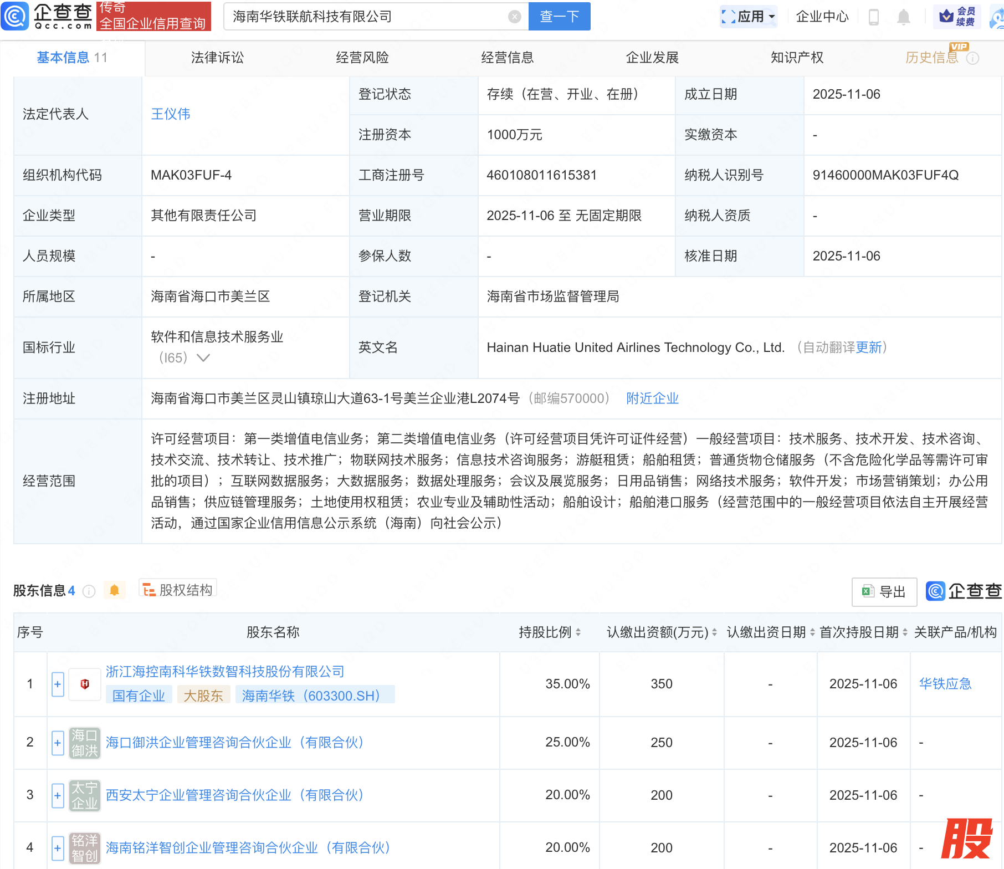1004x869 pixels.
Task: Sort by 认缴出资额 column arrows
Action: tap(714, 632)
